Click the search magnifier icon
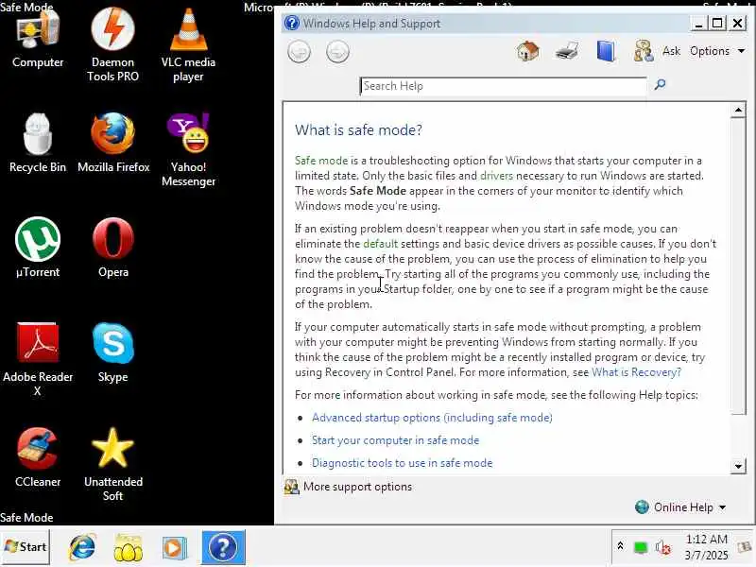Image resolution: width=756 pixels, height=567 pixels. coord(660,85)
